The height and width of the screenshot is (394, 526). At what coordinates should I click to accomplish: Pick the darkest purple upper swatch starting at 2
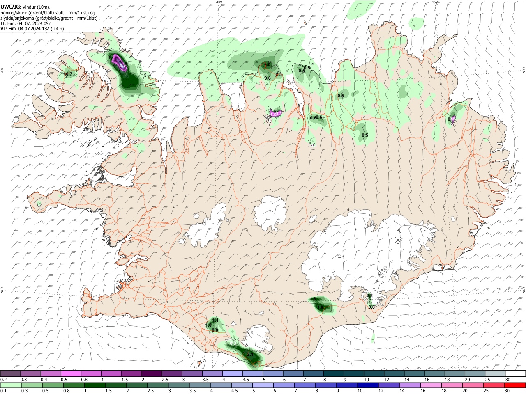pos(152,373)
